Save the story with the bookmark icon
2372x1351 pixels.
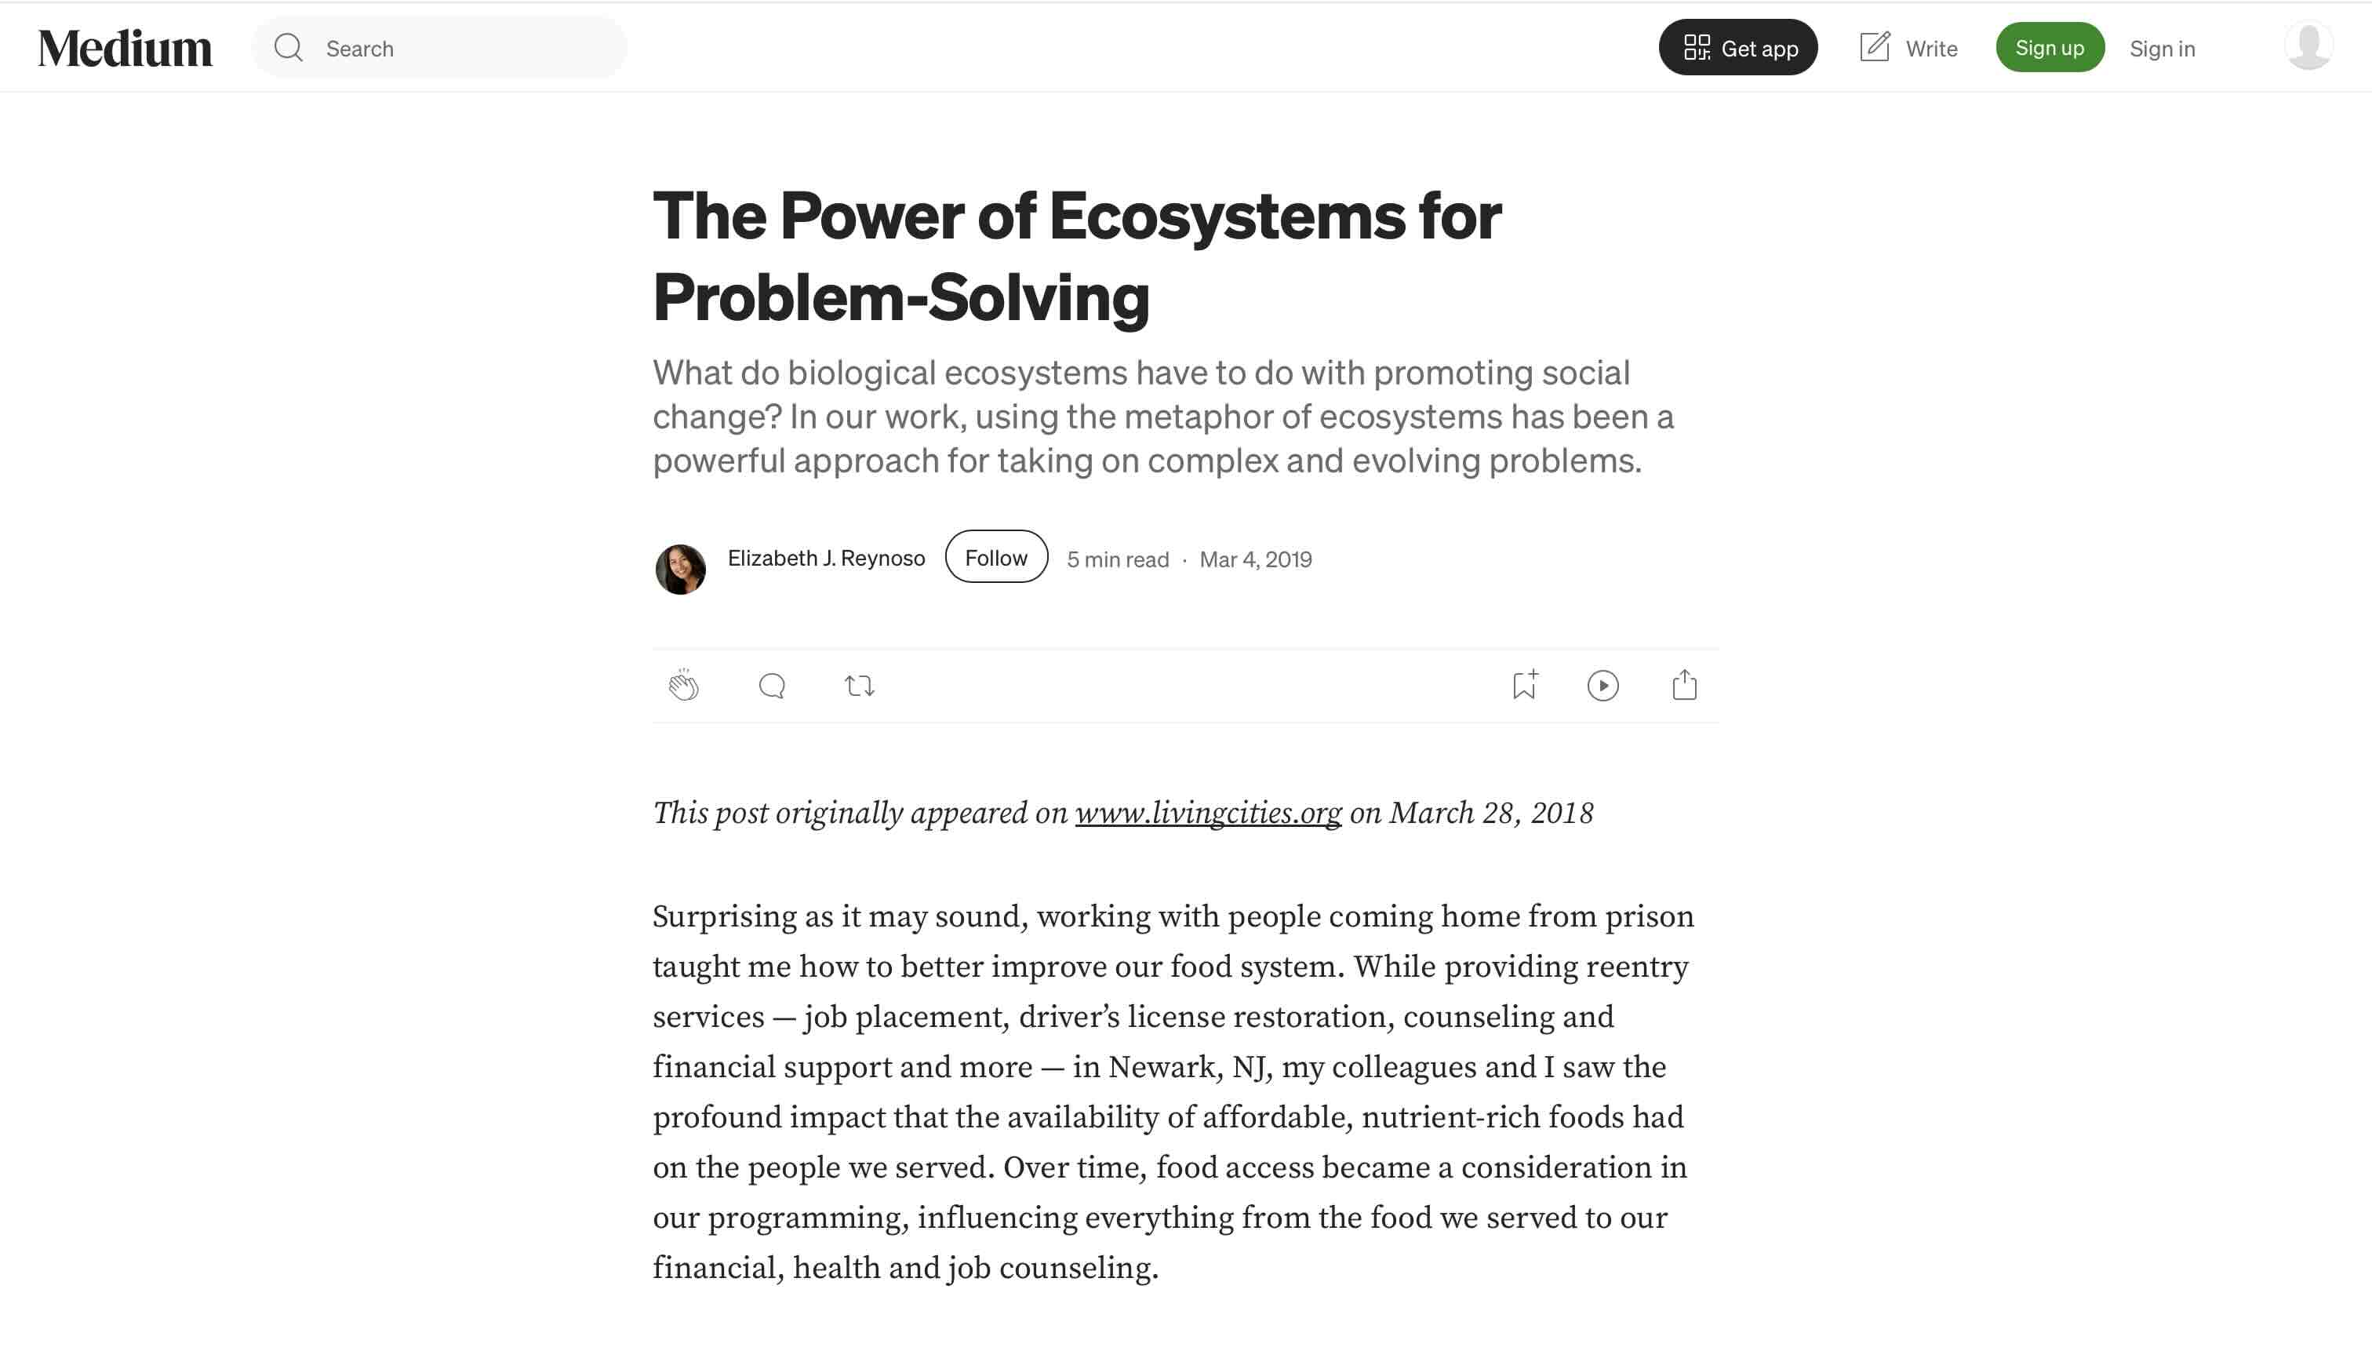(x=1524, y=685)
